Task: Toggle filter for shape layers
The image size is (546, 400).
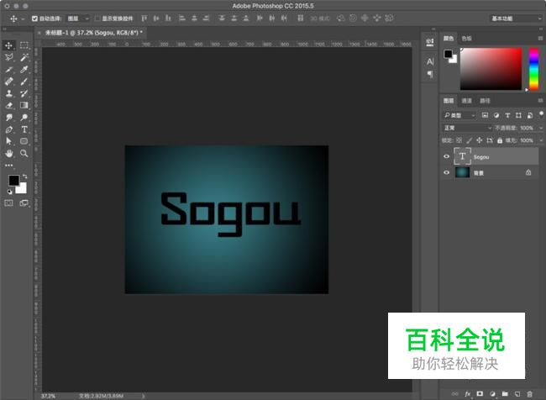Action: coord(518,115)
